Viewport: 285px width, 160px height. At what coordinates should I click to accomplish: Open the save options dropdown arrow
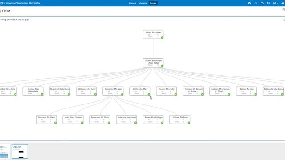(277, 3)
